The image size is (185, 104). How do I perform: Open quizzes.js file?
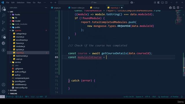click(20, 50)
